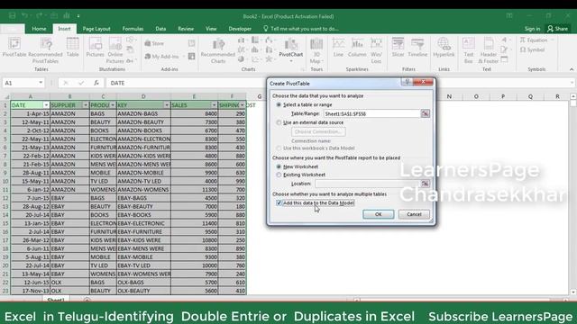The width and height of the screenshot is (577, 324).
Task: Click Sign in link
Action: tap(532, 29)
